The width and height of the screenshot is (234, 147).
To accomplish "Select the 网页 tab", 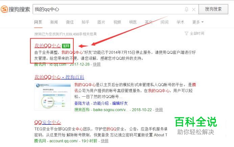I will (x=38, y=22).
